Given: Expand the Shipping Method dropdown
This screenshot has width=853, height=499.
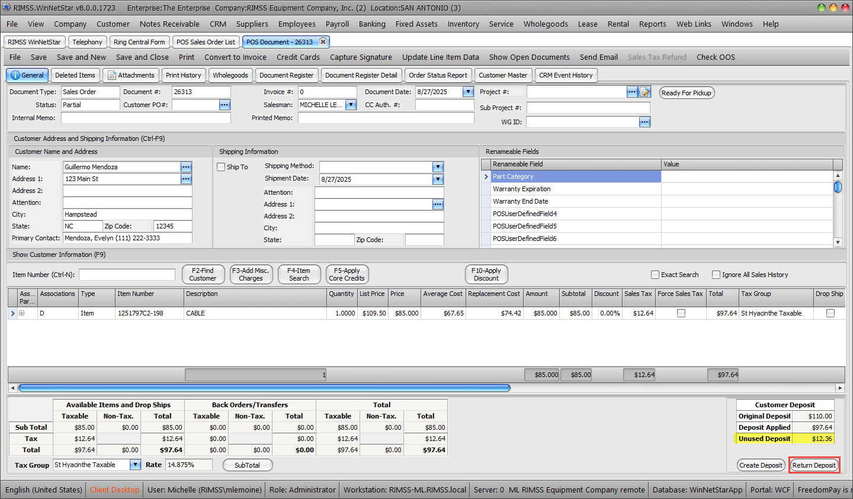Looking at the screenshot, I should pyautogui.click(x=438, y=167).
